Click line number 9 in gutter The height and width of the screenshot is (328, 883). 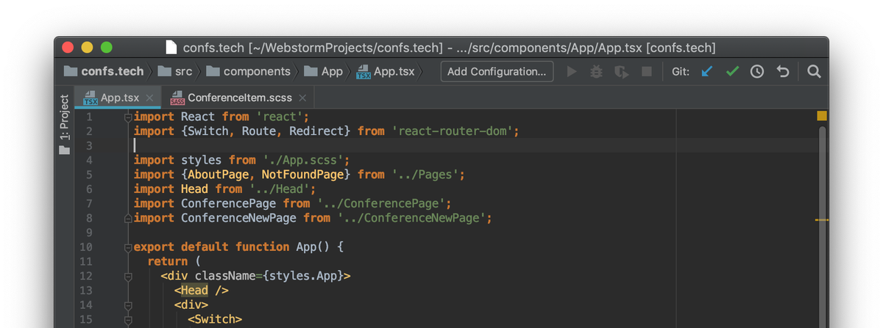coord(88,233)
